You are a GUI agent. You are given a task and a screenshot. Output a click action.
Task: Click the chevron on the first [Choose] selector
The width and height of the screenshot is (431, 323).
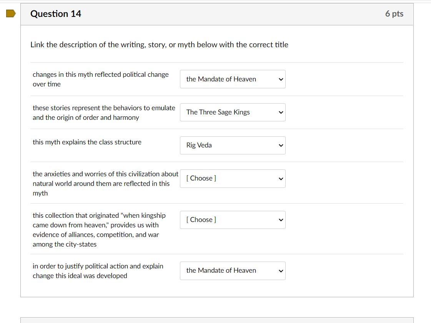280,179
